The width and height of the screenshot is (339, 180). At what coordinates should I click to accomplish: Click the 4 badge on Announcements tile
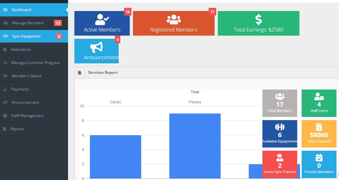click(x=117, y=40)
